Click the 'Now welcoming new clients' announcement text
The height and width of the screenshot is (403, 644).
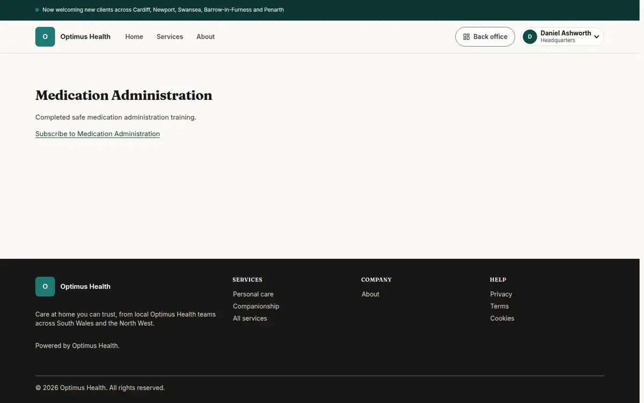[x=163, y=10]
